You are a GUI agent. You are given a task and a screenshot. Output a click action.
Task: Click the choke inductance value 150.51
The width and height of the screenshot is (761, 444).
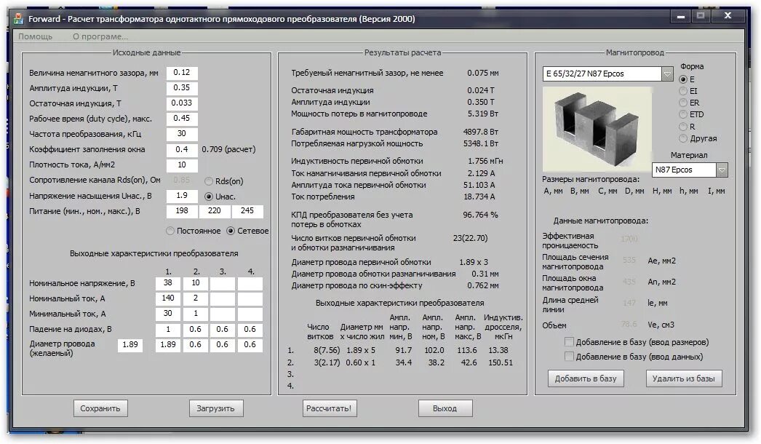pyautogui.click(x=501, y=363)
